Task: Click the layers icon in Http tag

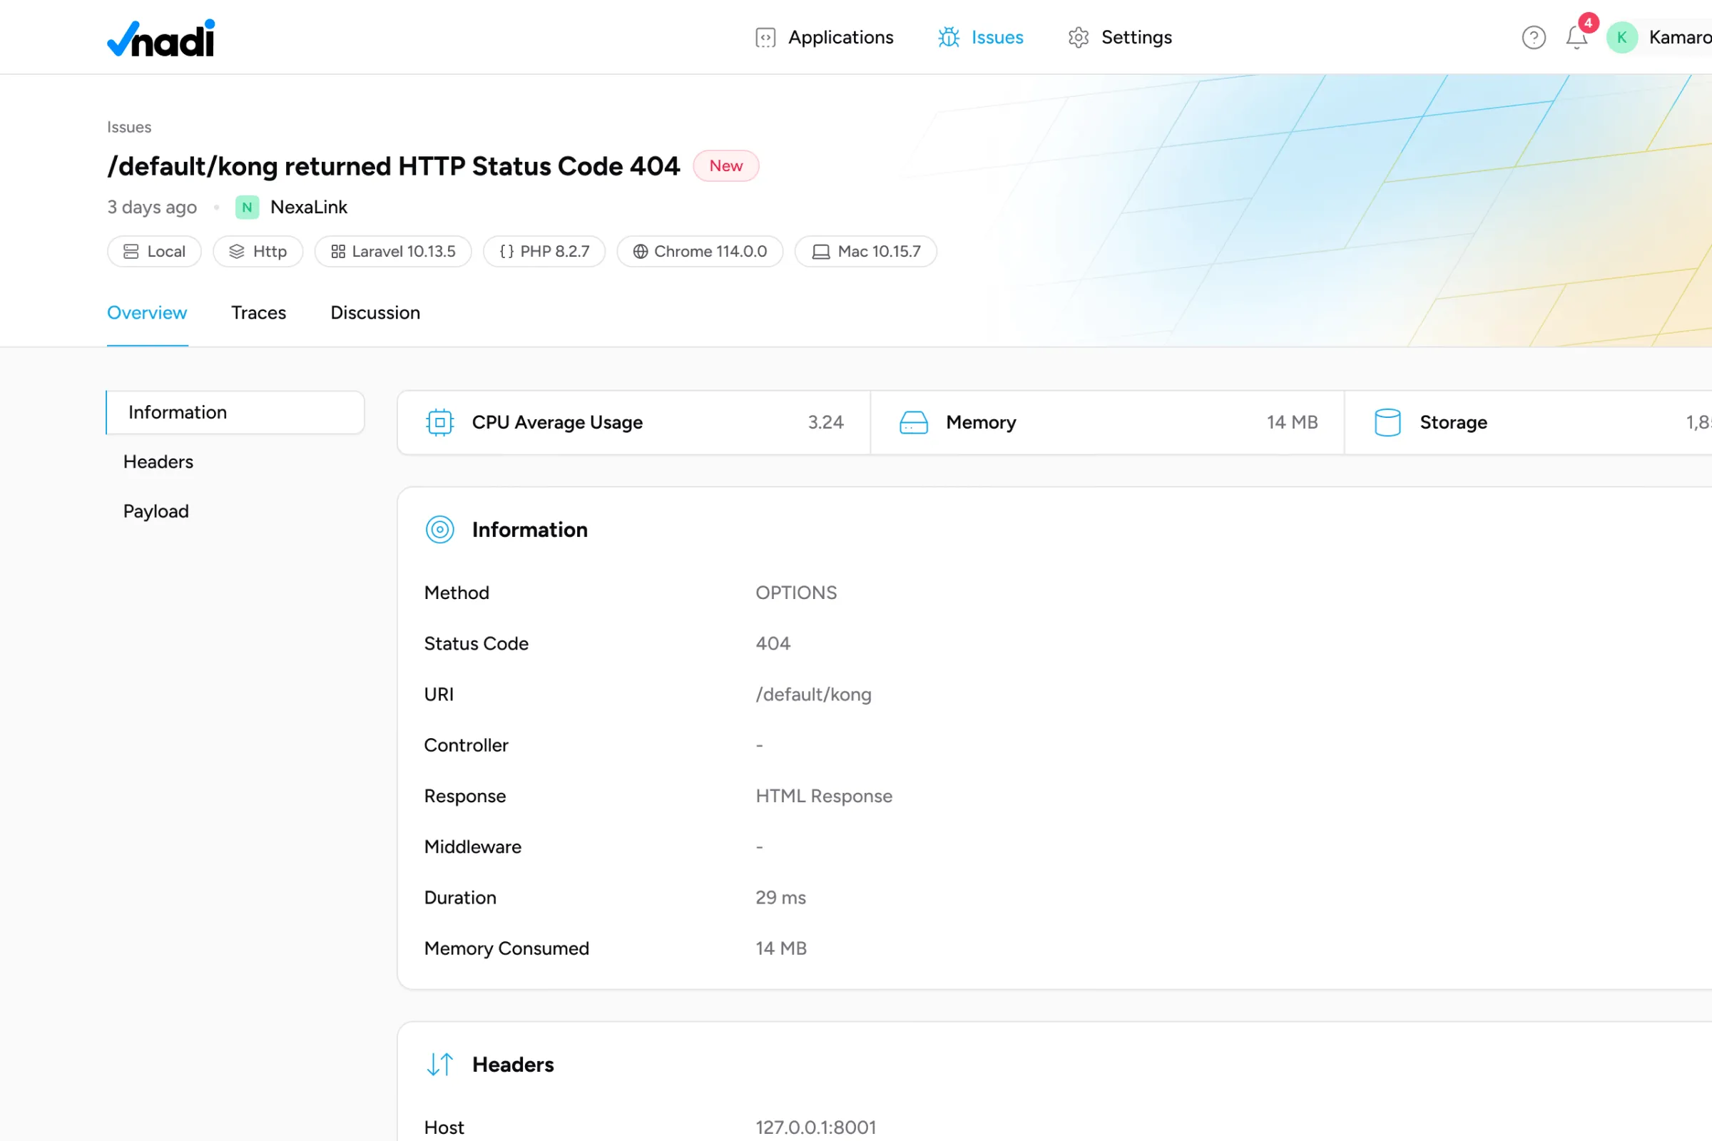Action: coord(237,252)
